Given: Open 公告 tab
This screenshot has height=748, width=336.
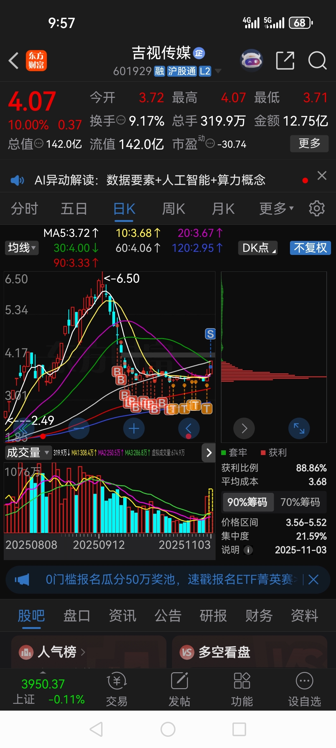Looking at the screenshot, I should pyautogui.click(x=168, y=616).
